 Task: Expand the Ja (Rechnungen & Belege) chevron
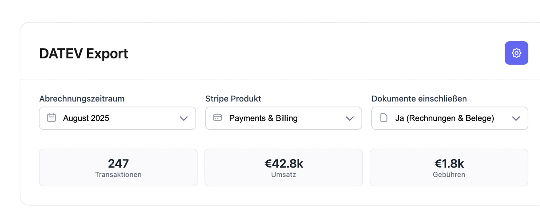[x=516, y=118]
